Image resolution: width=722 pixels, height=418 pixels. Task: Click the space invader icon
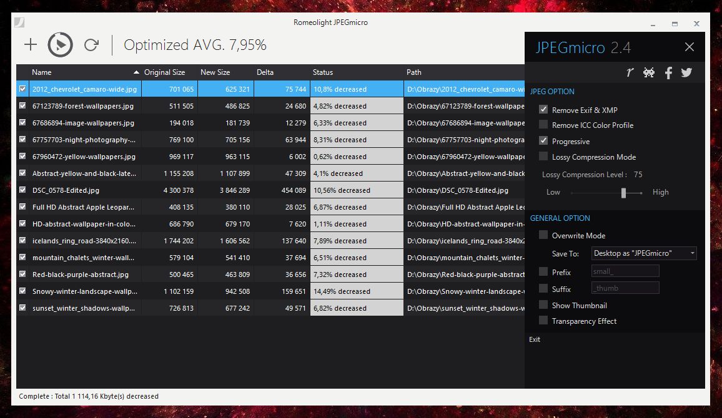[x=649, y=72]
